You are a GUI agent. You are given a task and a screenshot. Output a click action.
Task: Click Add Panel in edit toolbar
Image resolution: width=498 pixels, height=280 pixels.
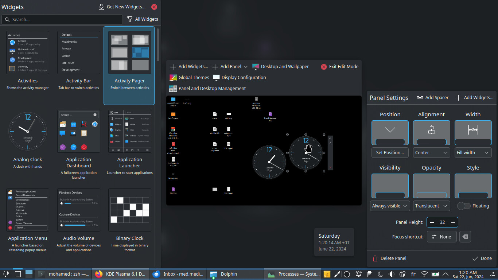coord(227,67)
